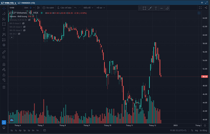Toggle visibility of Ichimoku indicator

[30, 20]
